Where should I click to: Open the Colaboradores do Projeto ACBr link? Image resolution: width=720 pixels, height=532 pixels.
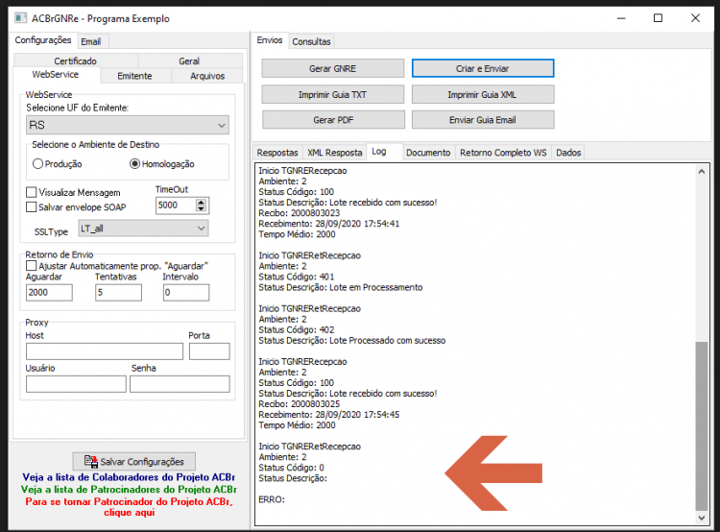[129, 477]
